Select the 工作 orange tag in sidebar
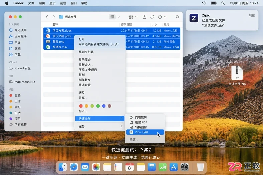This screenshot has width=263, height=175. [15, 101]
